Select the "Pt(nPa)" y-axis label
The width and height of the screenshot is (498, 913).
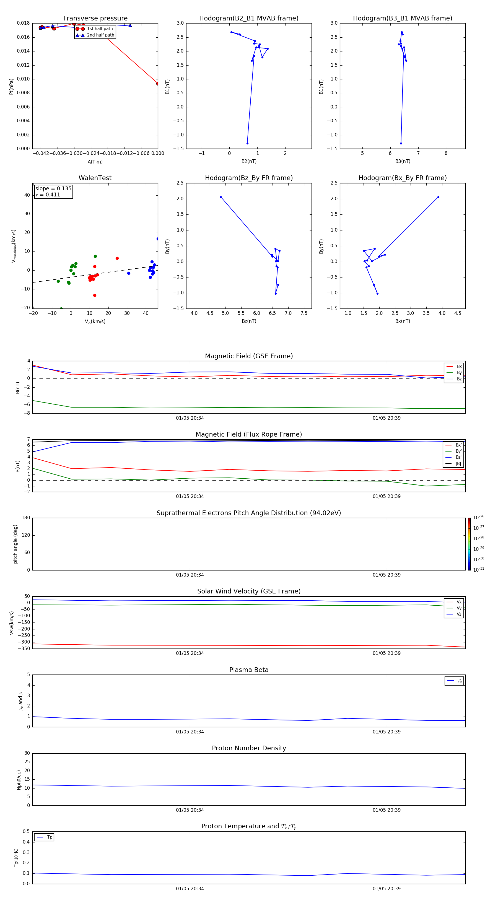11,87
